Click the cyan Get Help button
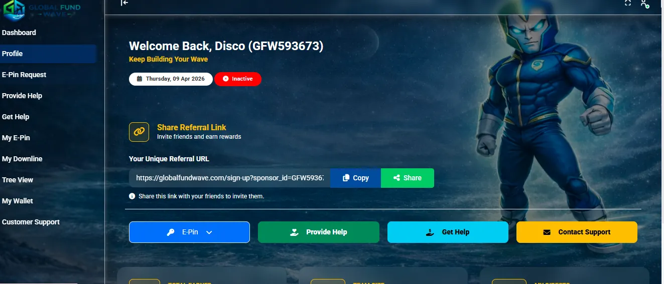The image size is (664, 284). (x=448, y=232)
